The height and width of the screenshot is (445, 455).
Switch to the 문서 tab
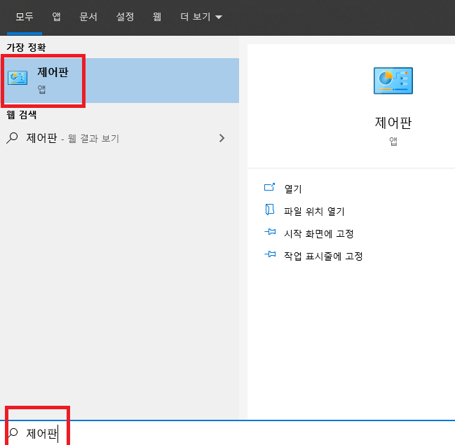tap(88, 17)
